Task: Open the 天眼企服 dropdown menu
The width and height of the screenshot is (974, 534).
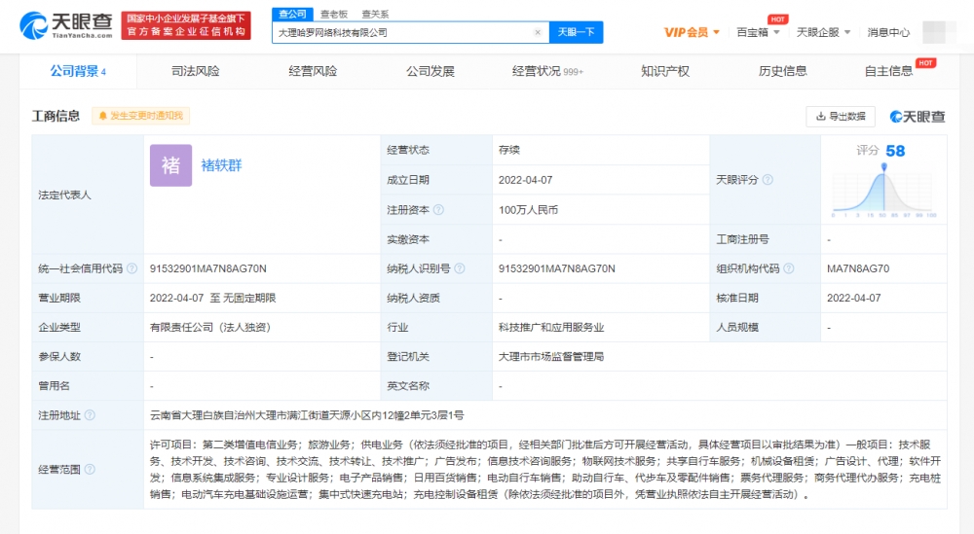Action: pyautogui.click(x=823, y=32)
